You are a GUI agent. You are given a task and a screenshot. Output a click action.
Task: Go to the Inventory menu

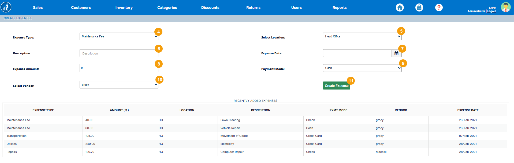coord(124,7)
